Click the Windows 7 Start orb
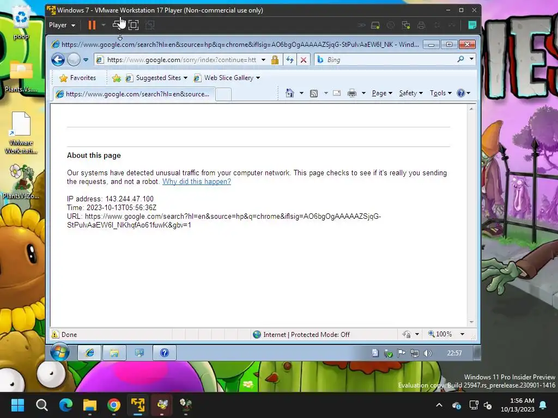Screen dimensions: 558x418 click(x=60, y=352)
